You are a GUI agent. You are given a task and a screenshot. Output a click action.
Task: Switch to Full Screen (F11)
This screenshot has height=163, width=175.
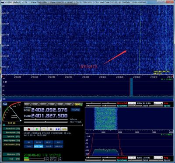click(11, 145)
